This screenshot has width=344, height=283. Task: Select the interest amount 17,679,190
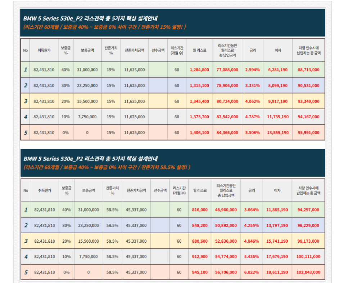click(x=277, y=256)
